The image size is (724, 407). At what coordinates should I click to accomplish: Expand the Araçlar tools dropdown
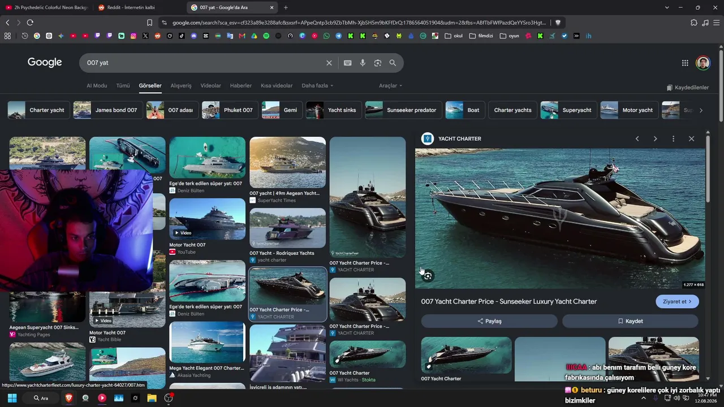[x=390, y=85]
